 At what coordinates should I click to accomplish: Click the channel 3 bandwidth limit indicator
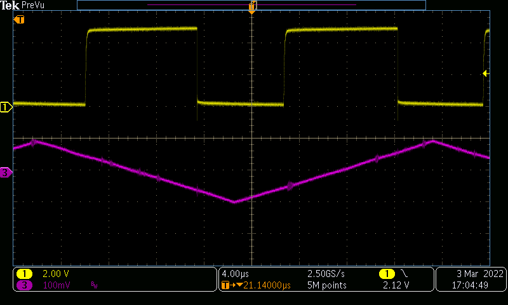coord(95,285)
